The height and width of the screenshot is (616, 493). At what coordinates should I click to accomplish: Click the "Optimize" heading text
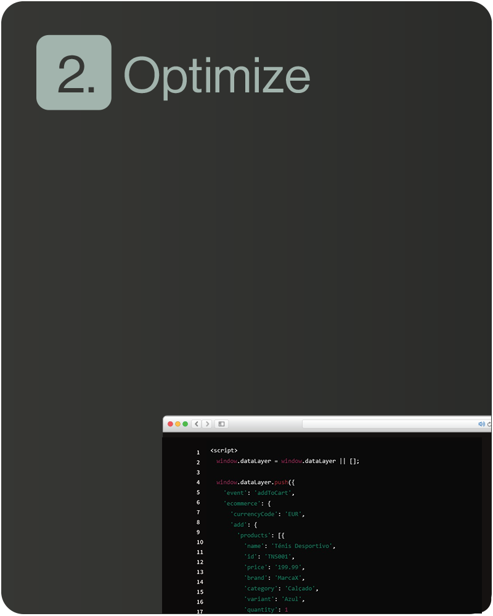click(217, 76)
